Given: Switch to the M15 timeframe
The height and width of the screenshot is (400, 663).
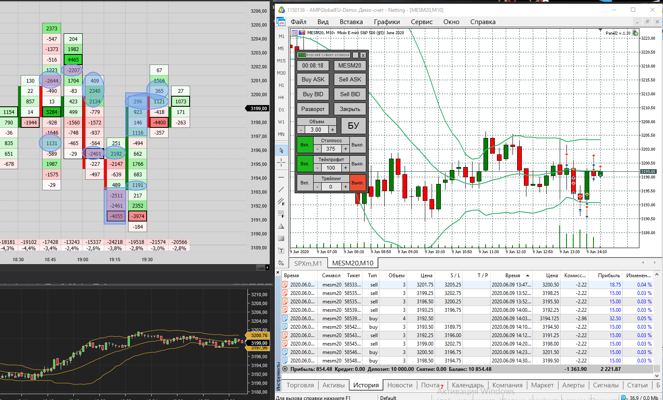Looking at the screenshot, I should coord(281,61).
